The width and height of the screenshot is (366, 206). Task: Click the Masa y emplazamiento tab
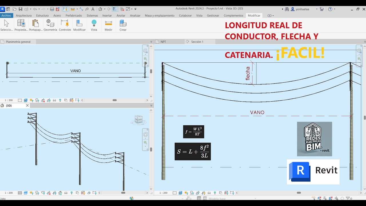coord(160,15)
